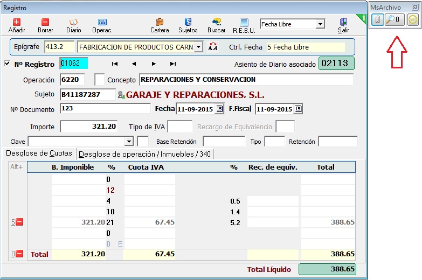Go to last registro record

point(173,64)
